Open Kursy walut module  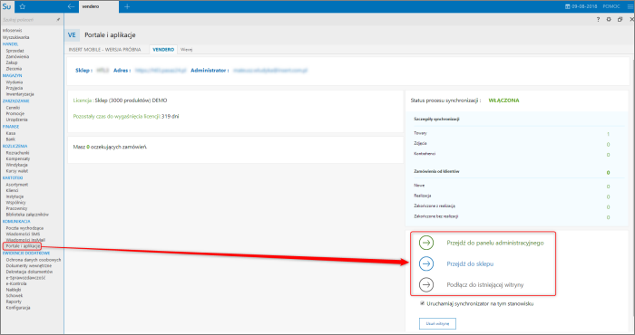coord(17,171)
